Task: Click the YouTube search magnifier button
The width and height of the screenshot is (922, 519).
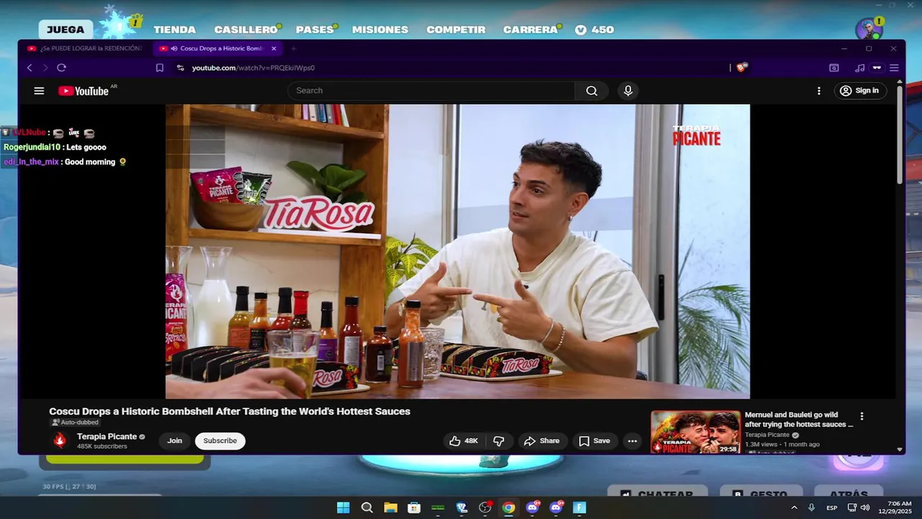Action: [591, 91]
